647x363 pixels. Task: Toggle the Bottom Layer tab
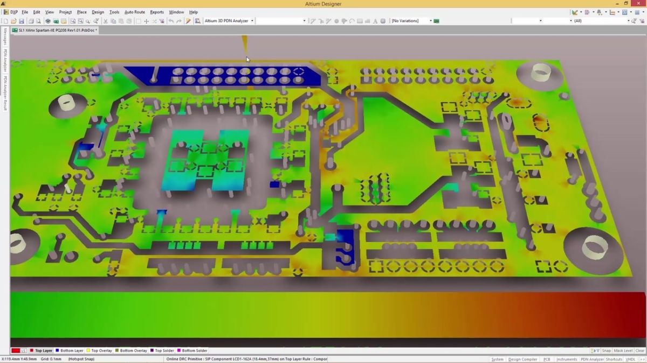(69, 351)
